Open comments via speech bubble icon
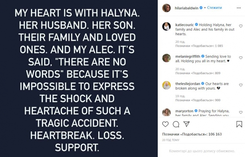The height and width of the screenshot is (157, 245). [x=176, y=124]
